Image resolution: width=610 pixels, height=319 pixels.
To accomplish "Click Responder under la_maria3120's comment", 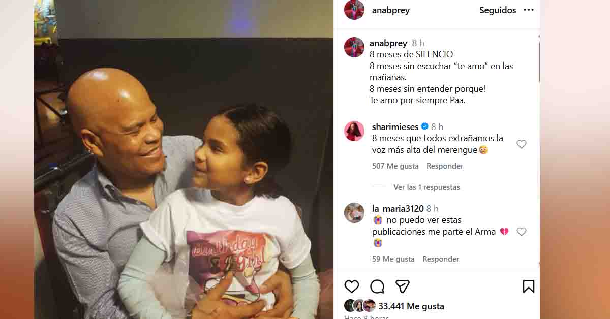I will pos(441,259).
